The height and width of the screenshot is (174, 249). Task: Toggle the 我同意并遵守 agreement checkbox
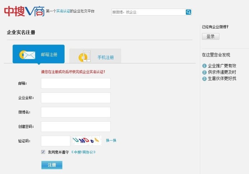[x=43, y=152]
